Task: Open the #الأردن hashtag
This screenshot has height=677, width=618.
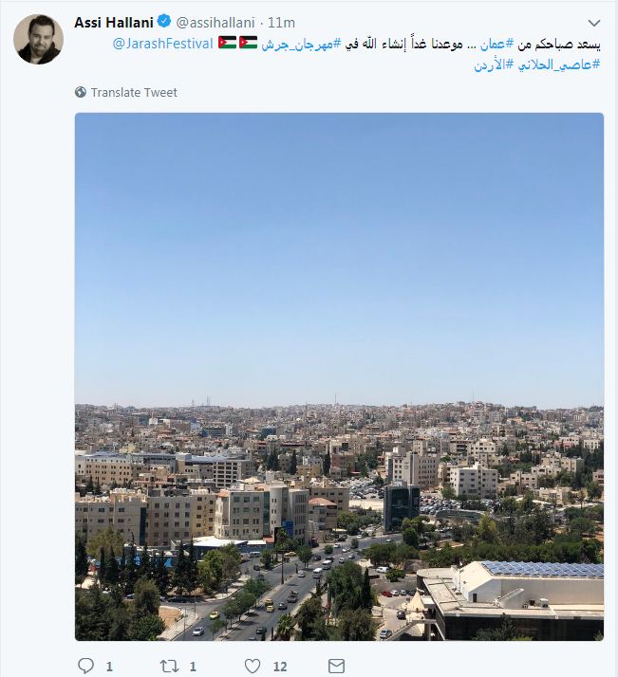Action: 494,64
